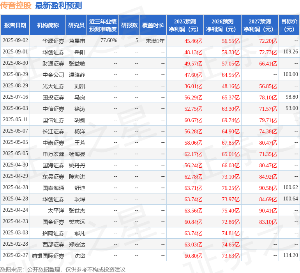Click the 45.46亿 profit forecast value
Image resolution: width=300 pixels, height=273 pixels.
194,41
